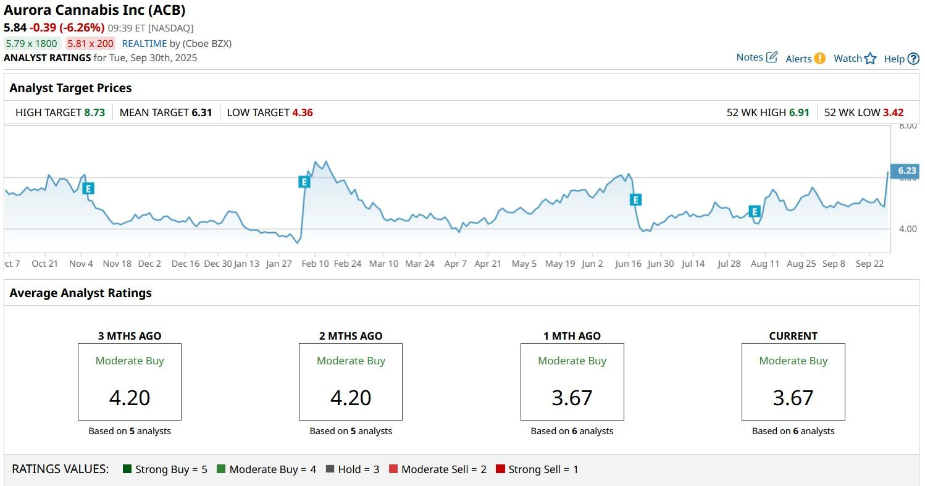The height and width of the screenshot is (486, 925).
Task: Click the 4.00 price axis label
Action: coord(906,229)
